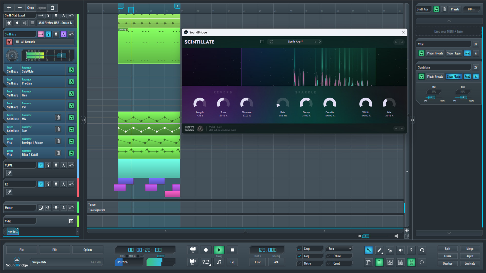Remove track with the minus button
This screenshot has height=273, width=486.
click(20, 8)
